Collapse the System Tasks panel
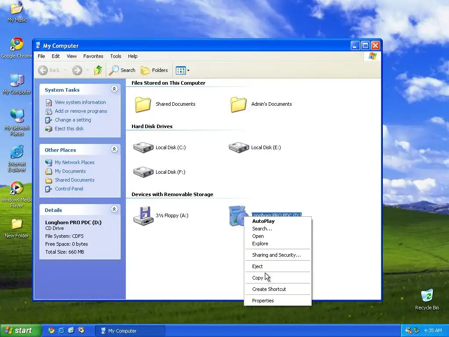 point(114,89)
